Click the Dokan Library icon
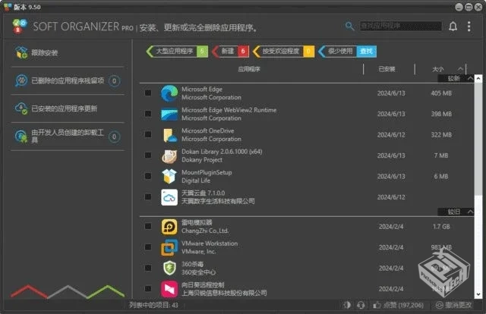 coord(169,155)
